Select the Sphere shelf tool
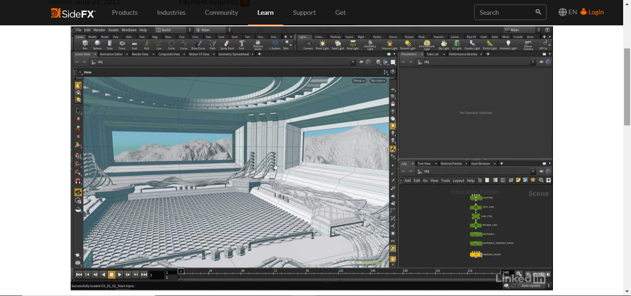Screen dimensions: 631x296 97,45
